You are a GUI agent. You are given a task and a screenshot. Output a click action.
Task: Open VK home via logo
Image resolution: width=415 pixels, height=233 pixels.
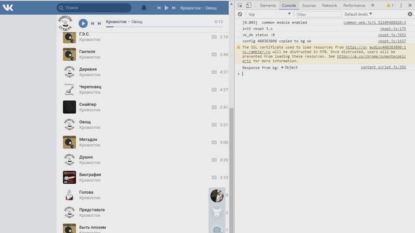click(8, 7)
